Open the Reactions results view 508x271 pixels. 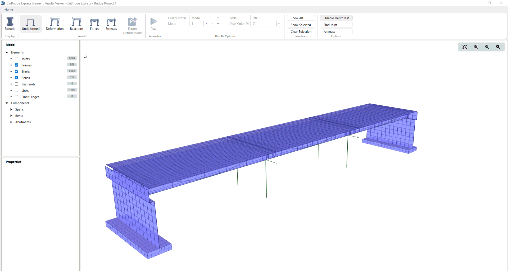coord(77,24)
